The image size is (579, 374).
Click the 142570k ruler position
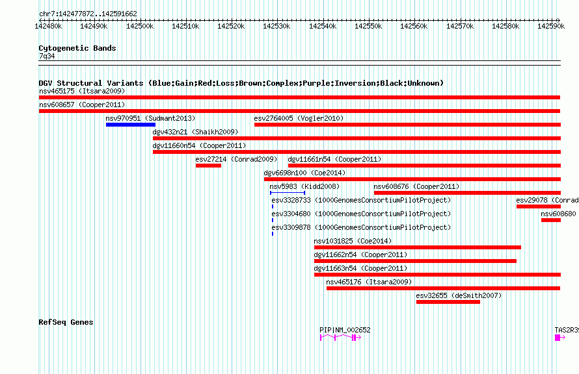[x=460, y=26]
